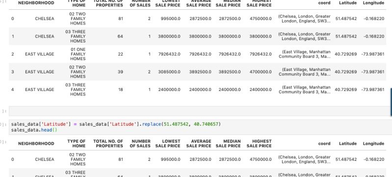392x177 pixels.
Task: Click the 03 THREE FAMILY HOMES cell in row 4
Action: click(x=76, y=89)
